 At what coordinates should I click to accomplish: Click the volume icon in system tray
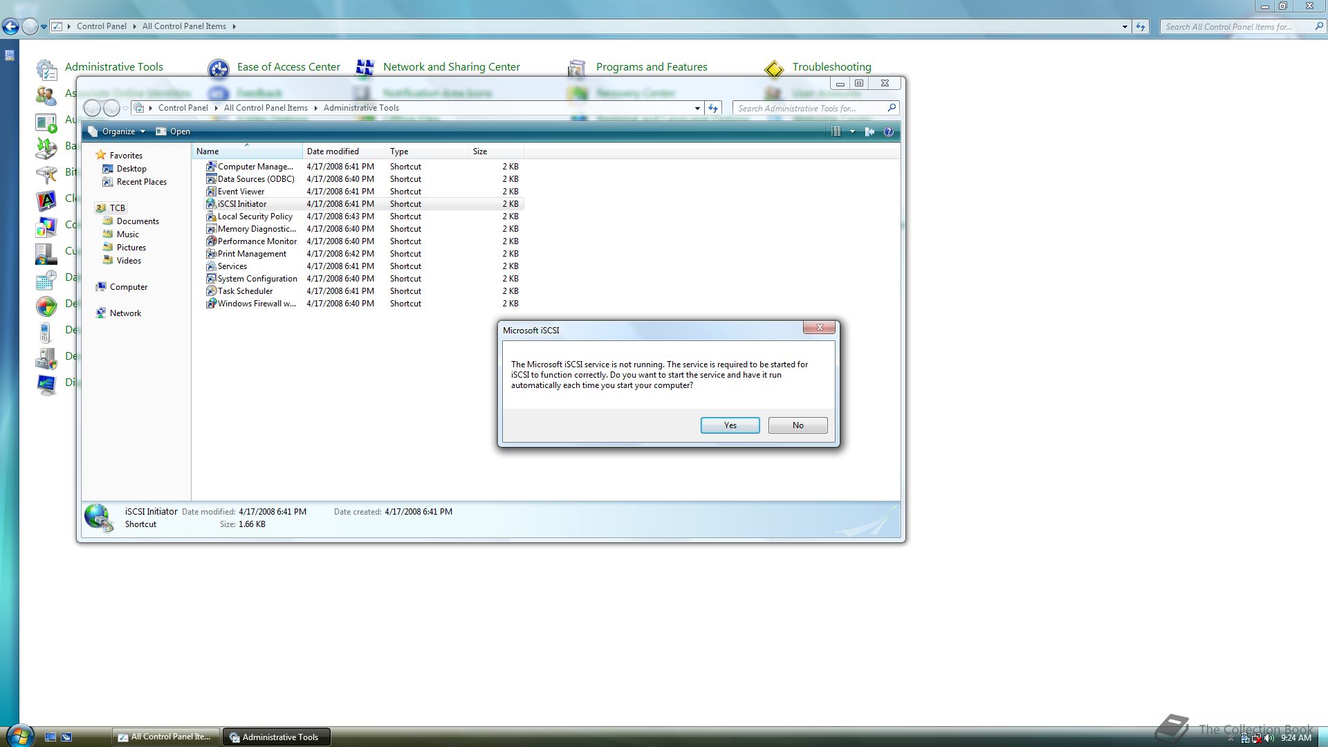(1269, 738)
